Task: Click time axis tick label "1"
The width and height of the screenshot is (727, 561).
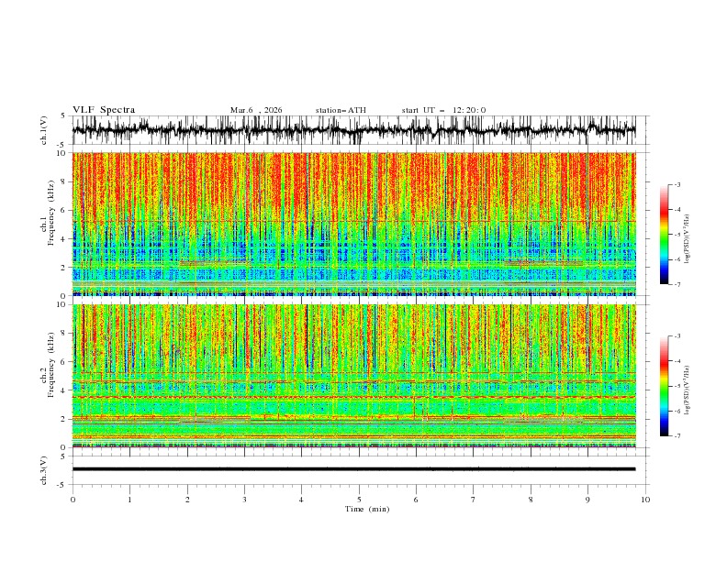Action: pos(129,500)
